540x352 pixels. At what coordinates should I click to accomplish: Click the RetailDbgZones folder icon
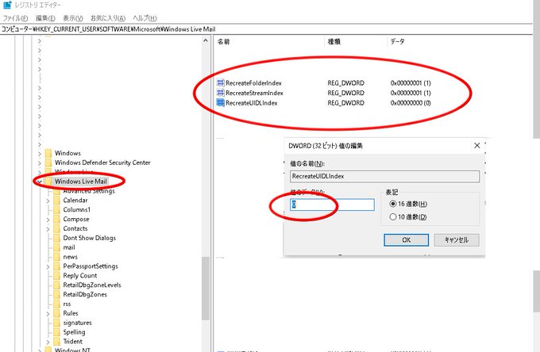pyautogui.click(x=57, y=295)
